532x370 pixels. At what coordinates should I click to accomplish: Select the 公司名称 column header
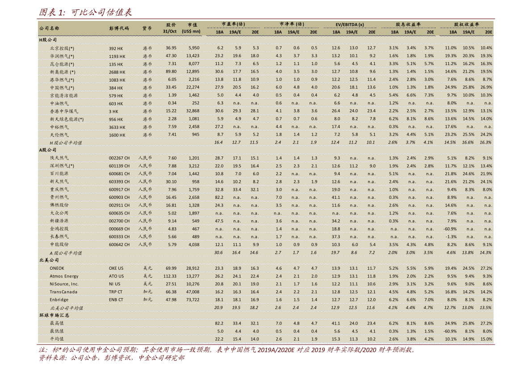tap(49, 28)
